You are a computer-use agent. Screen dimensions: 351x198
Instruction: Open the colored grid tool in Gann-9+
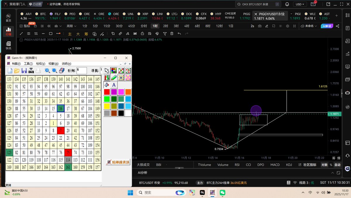point(114,71)
